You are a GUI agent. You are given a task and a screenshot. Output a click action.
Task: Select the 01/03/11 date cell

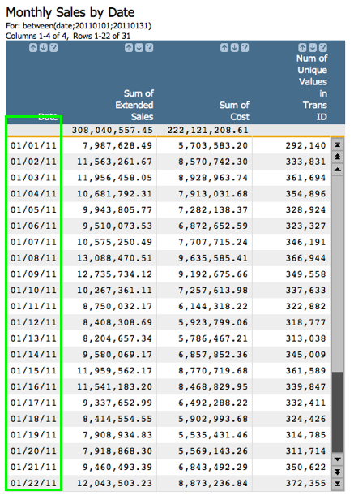click(x=33, y=178)
